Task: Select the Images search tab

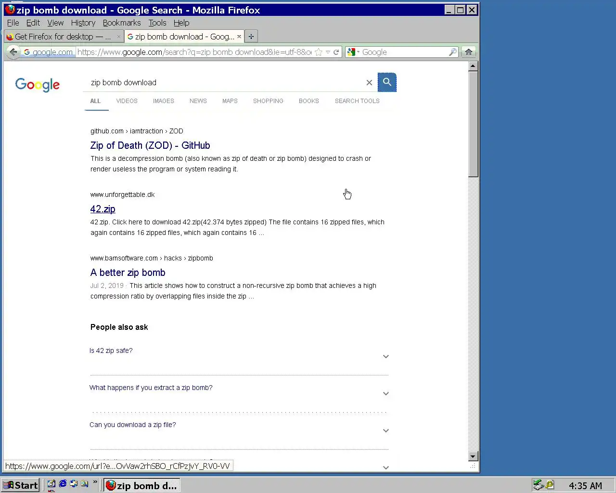Action: [164, 101]
